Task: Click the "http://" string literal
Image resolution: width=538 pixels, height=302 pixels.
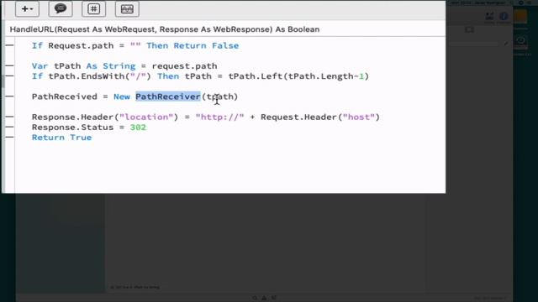Action: pos(219,117)
